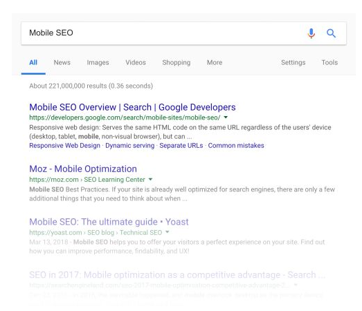This screenshot has width=362, height=311.
Task: Click the blue magnifier search icon
Action: tap(331, 33)
